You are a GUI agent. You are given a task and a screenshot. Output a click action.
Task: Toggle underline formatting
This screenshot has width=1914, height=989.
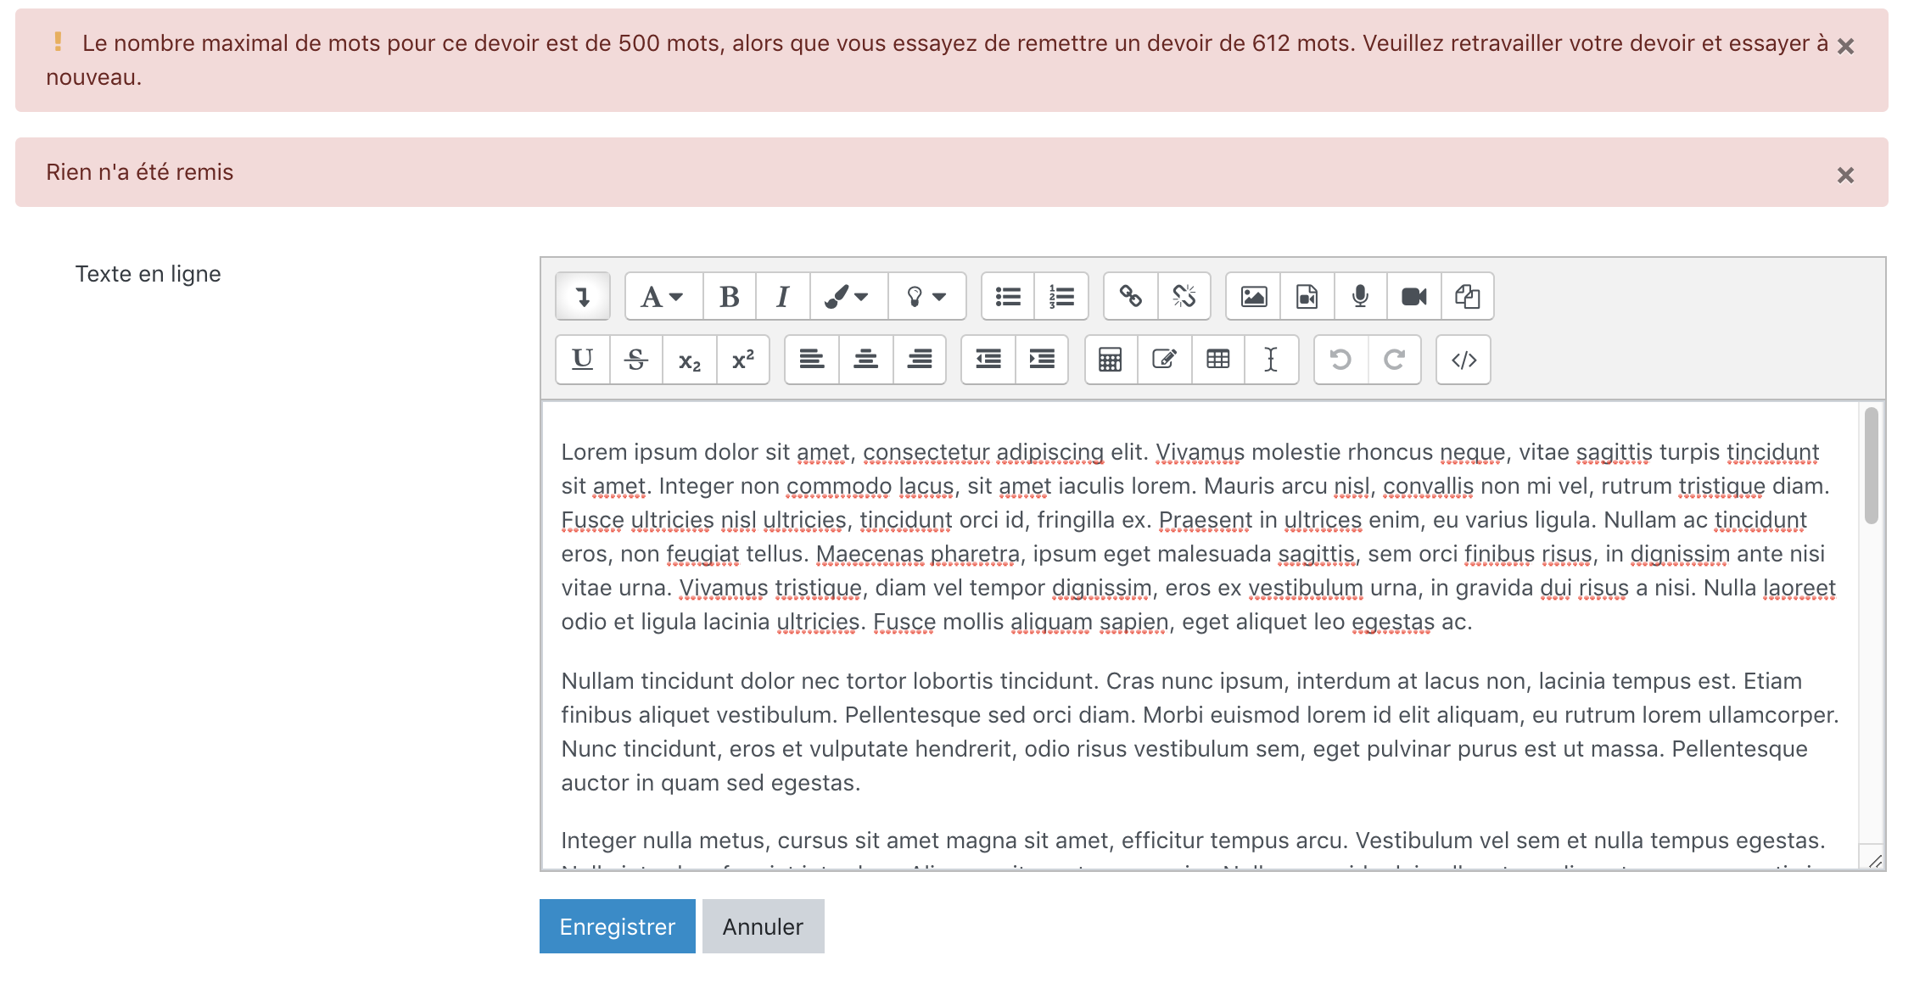tap(582, 360)
